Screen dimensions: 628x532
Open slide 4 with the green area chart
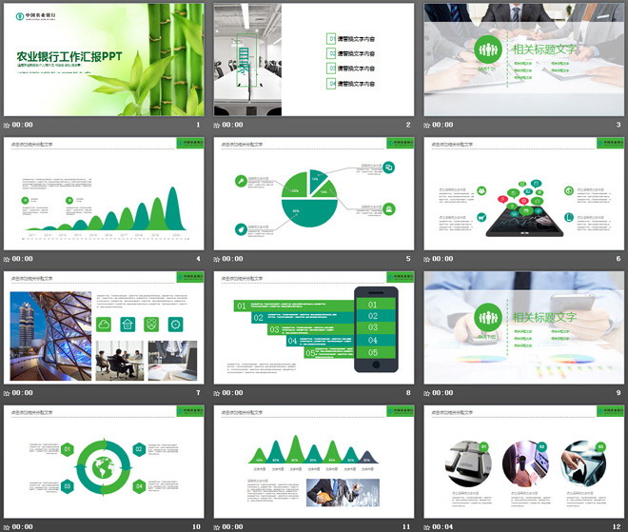[103, 193]
